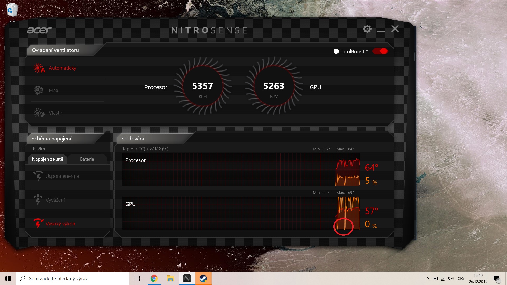Click the GPU temperature load graph
507x285 pixels.
click(241, 213)
